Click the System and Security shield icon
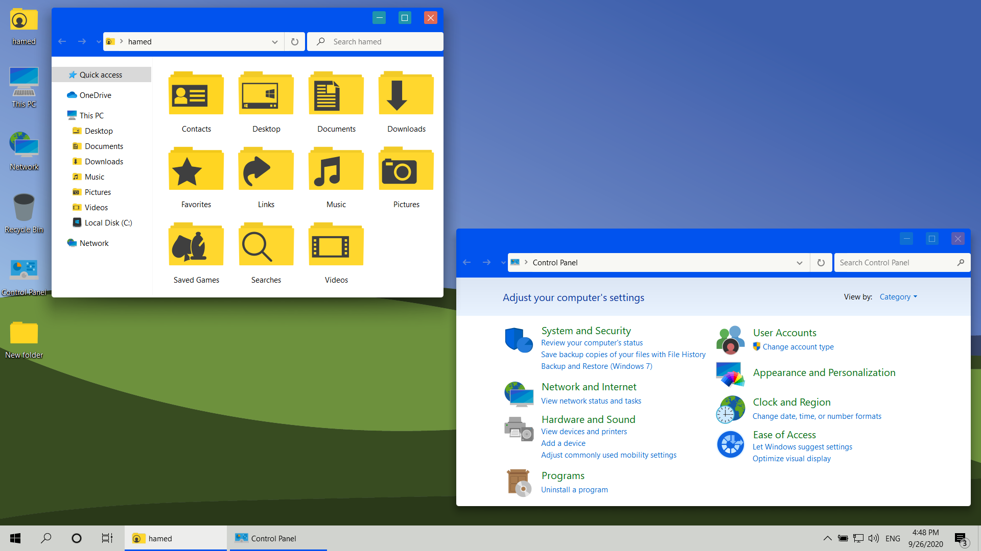 pos(518,340)
